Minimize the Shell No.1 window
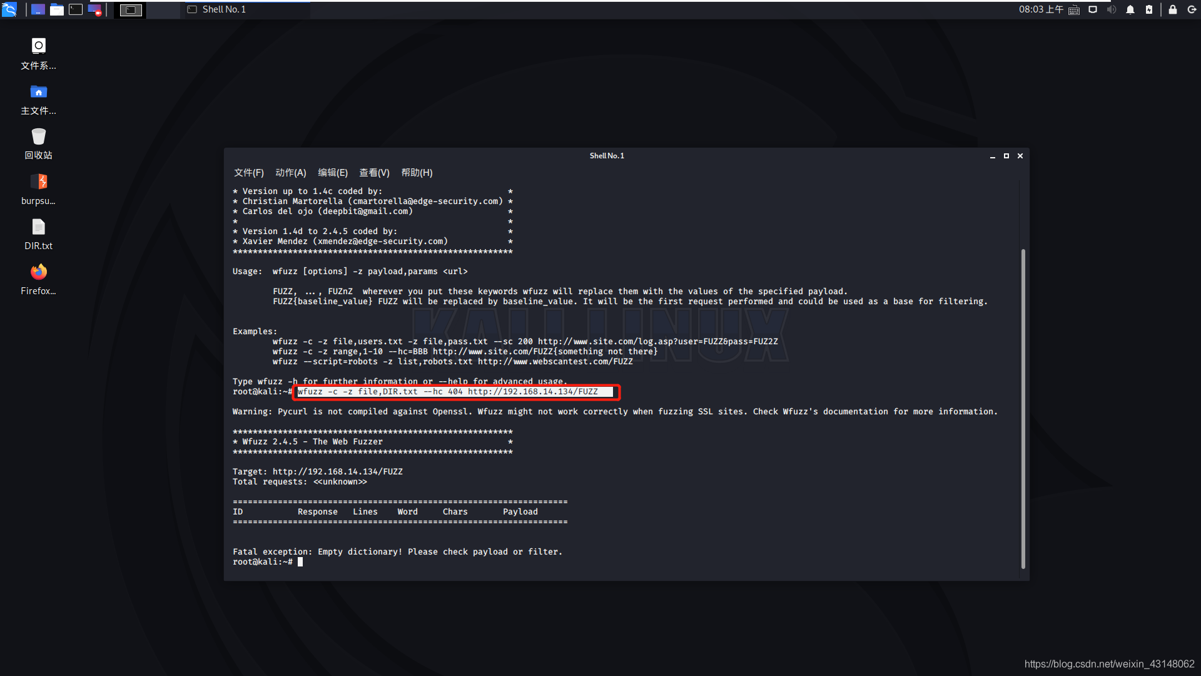The height and width of the screenshot is (676, 1201). tap(993, 156)
